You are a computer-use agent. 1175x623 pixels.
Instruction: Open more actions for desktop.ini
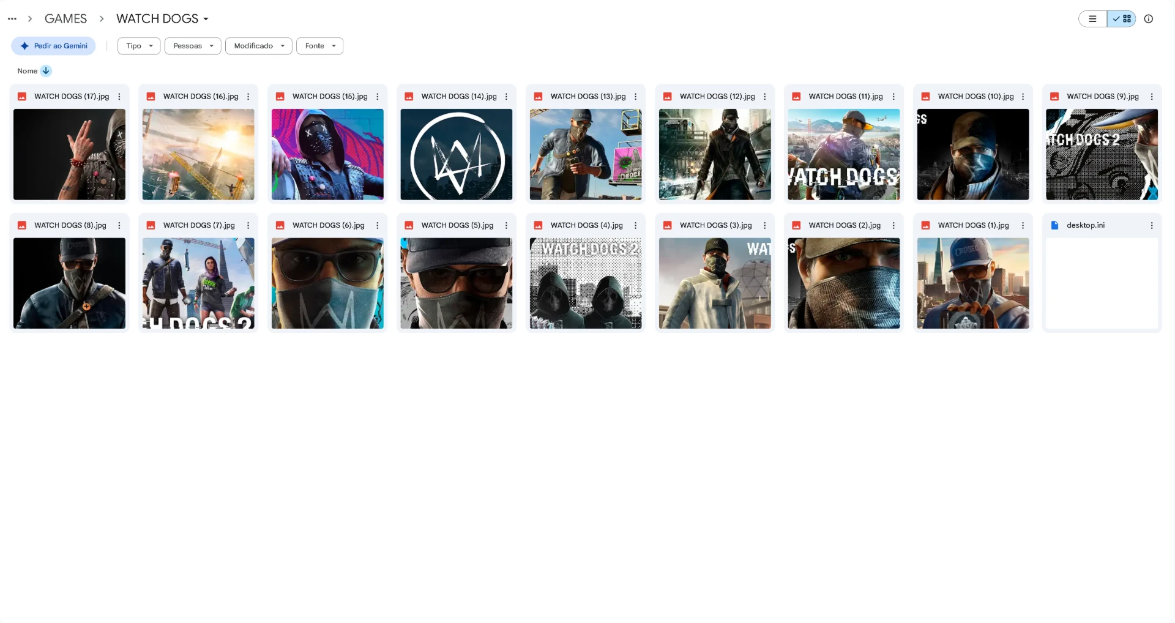[1152, 225]
